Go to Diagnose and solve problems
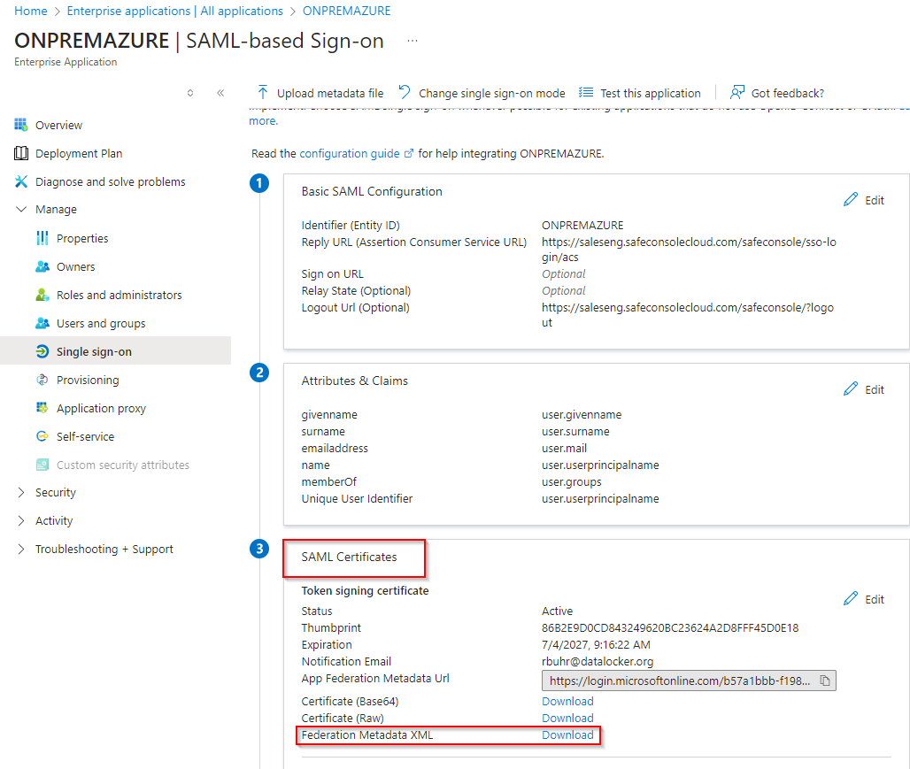910x769 pixels. click(x=111, y=181)
